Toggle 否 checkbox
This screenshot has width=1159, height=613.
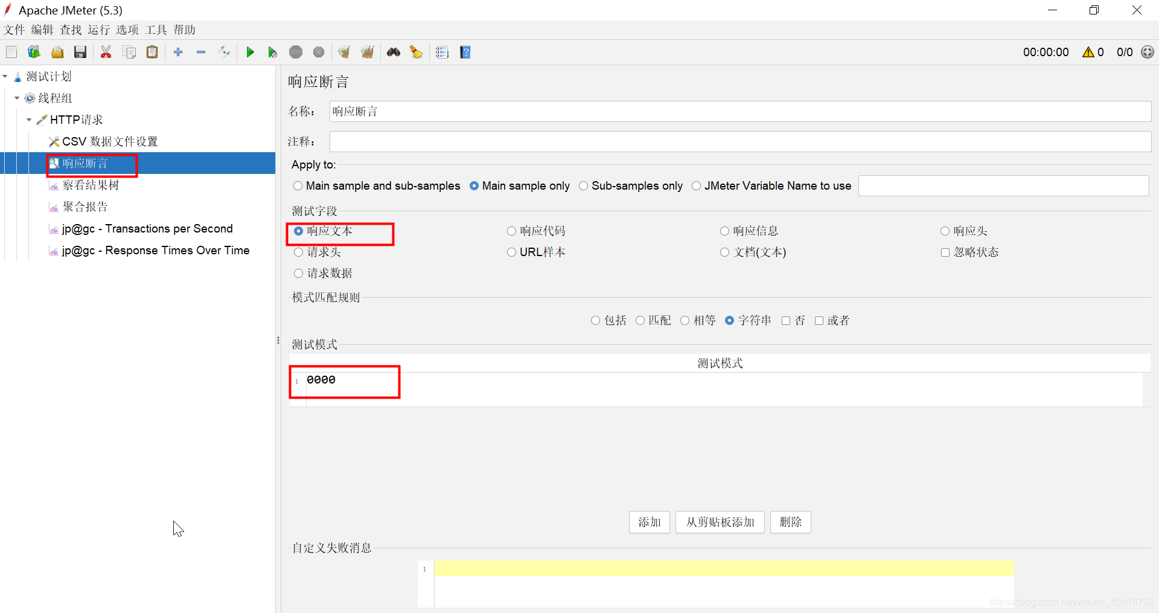pyautogui.click(x=786, y=321)
